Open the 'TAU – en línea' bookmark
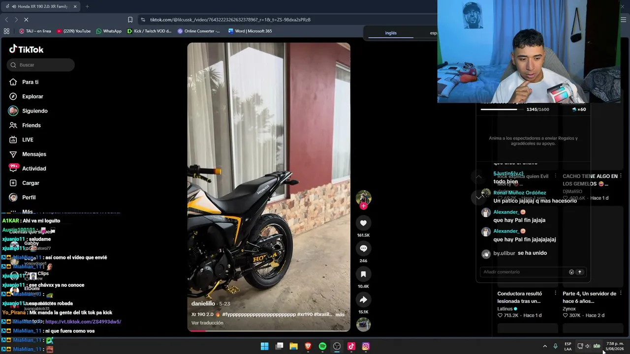The width and height of the screenshot is (630, 354). point(35,31)
